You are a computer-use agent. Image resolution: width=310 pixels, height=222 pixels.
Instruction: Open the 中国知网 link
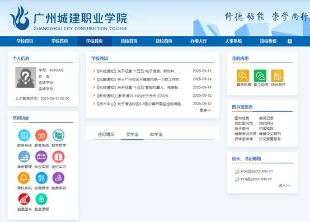click(x=266, y=129)
